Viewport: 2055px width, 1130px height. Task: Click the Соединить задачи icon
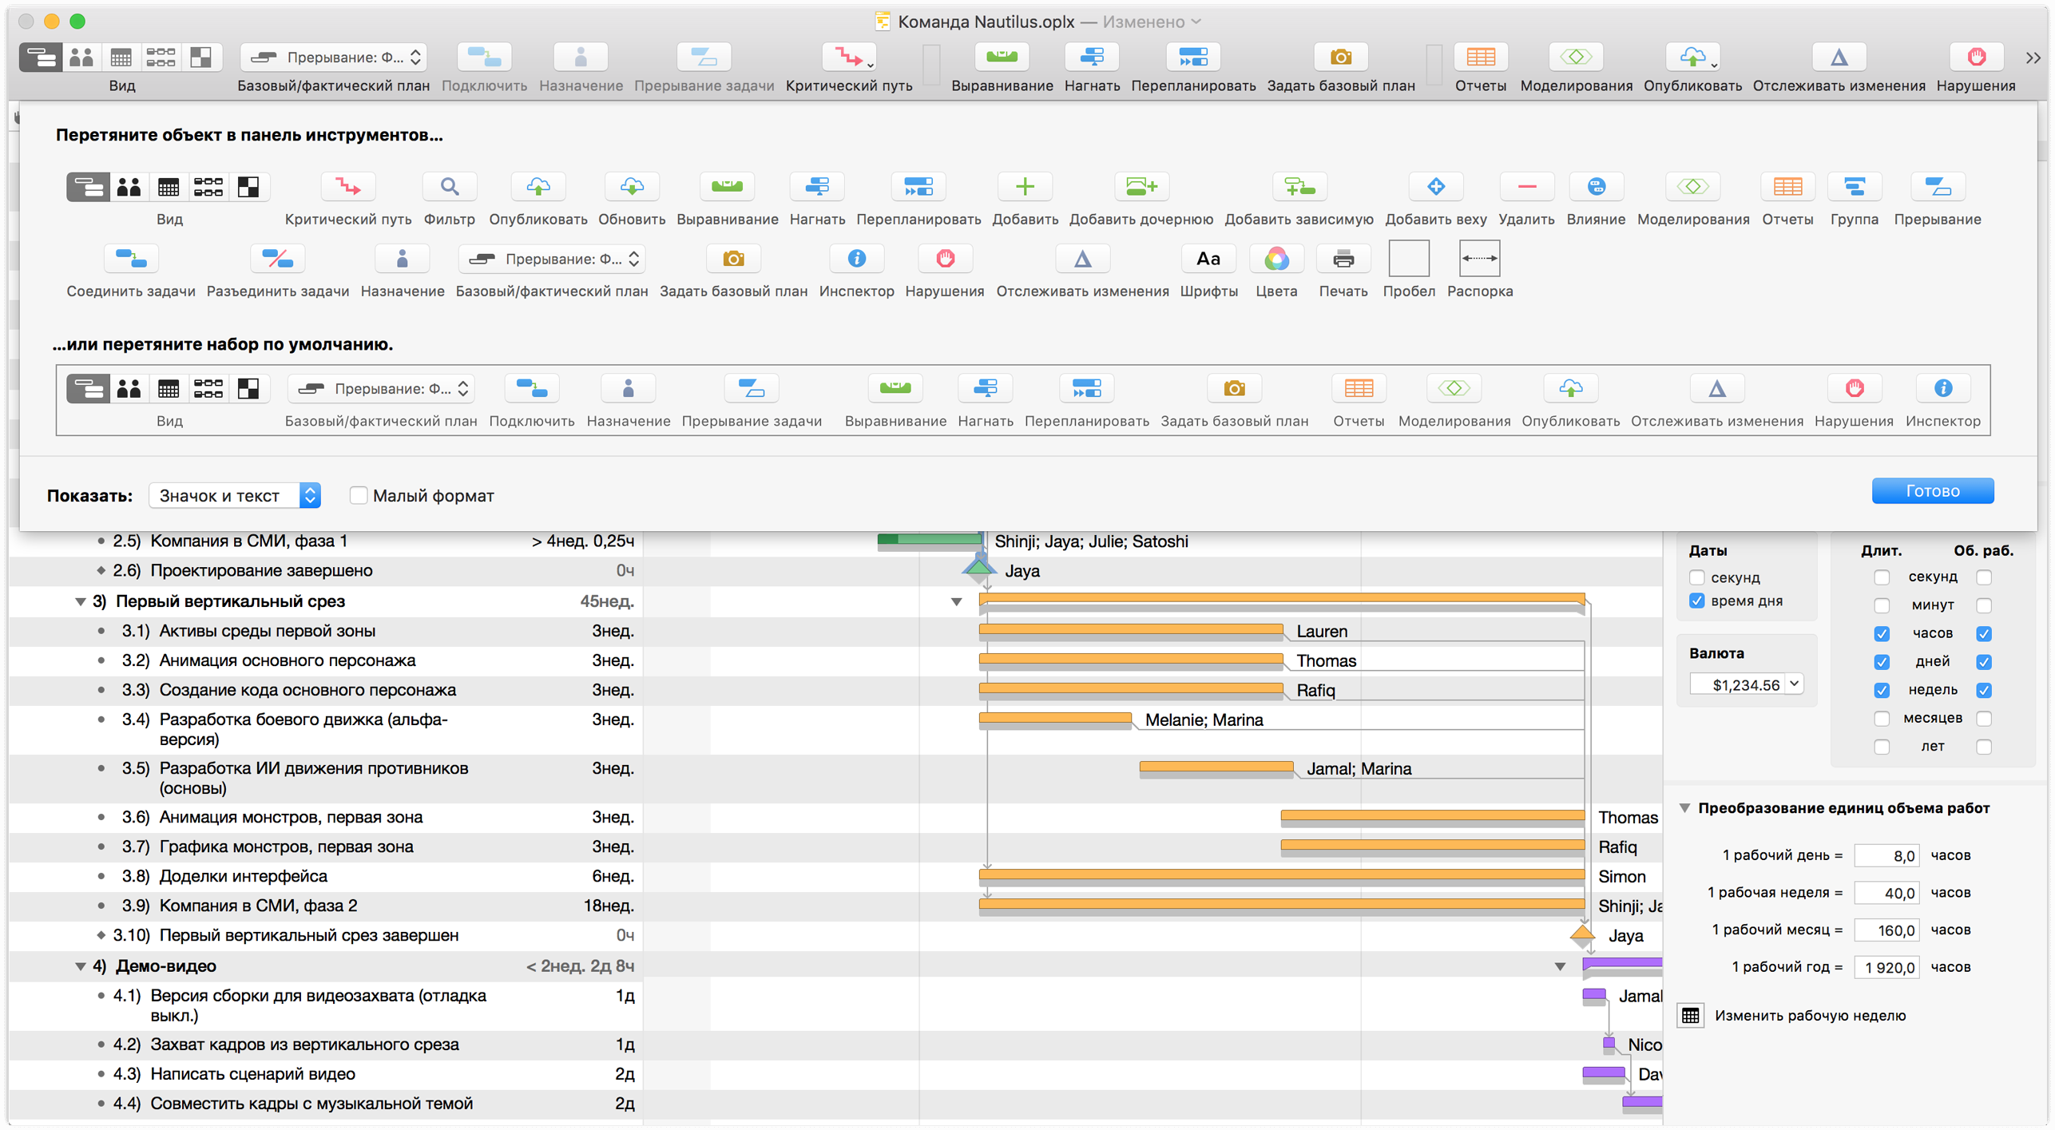click(131, 259)
